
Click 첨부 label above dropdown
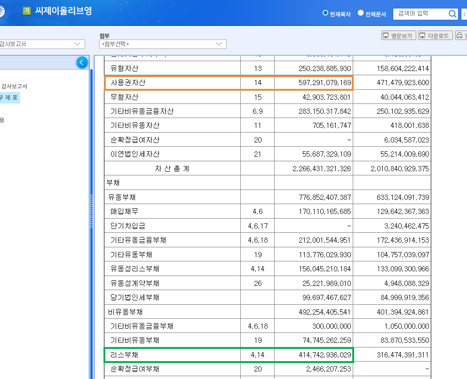tap(104, 36)
